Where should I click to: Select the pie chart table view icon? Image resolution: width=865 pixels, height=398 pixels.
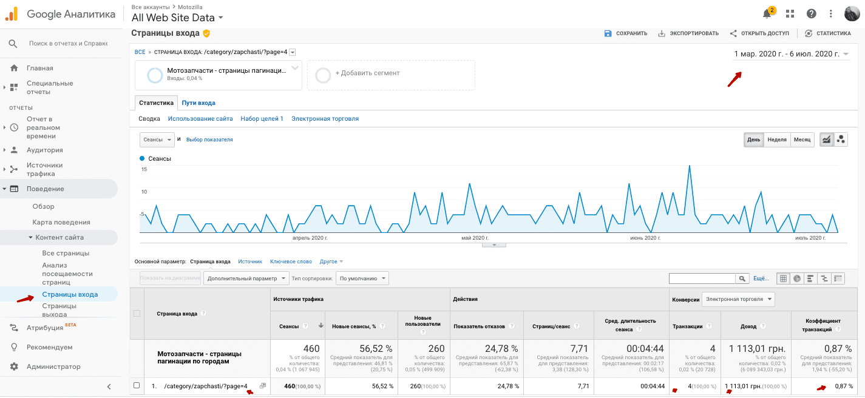pyautogui.click(x=796, y=278)
